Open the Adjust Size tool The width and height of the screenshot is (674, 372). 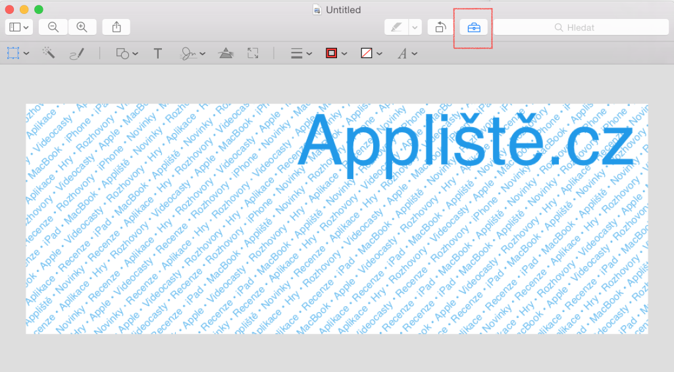click(x=253, y=53)
